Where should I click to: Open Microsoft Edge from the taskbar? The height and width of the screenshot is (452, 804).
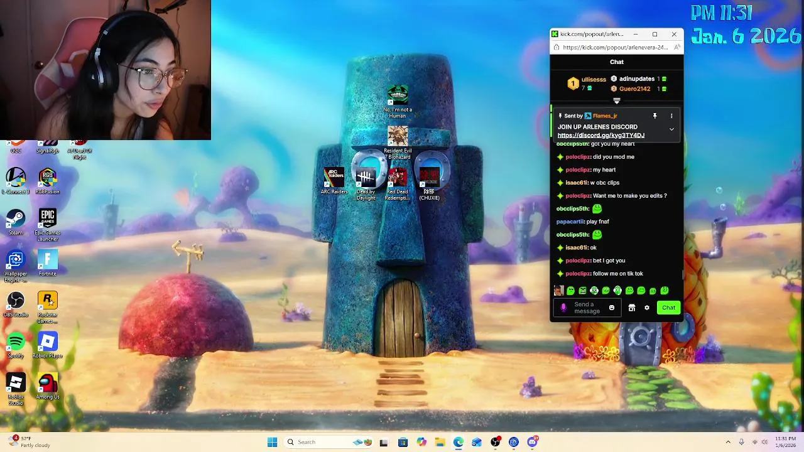click(x=459, y=442)
